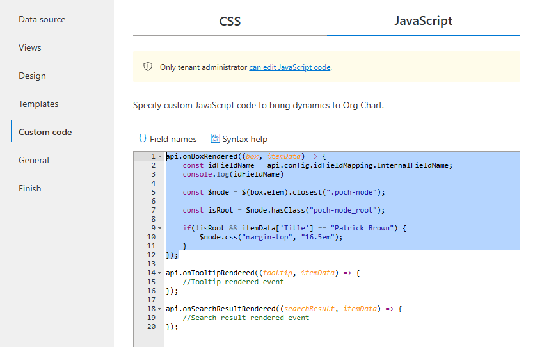The height and width of the screenshot is (347, 535).
Task: Go to the Finish step
Action: 30,188
